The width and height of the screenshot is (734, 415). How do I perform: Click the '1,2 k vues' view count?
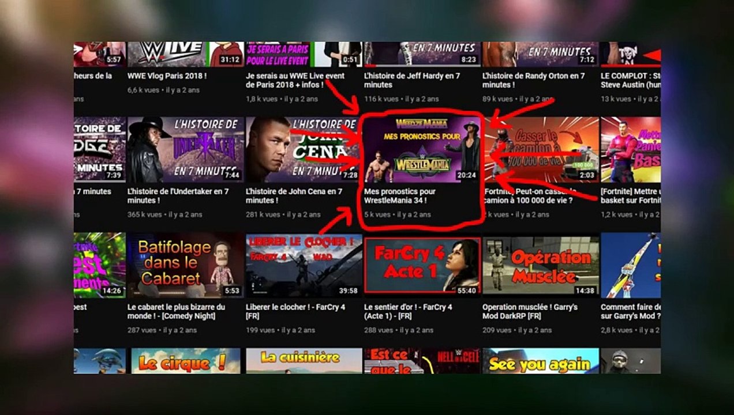616,214
